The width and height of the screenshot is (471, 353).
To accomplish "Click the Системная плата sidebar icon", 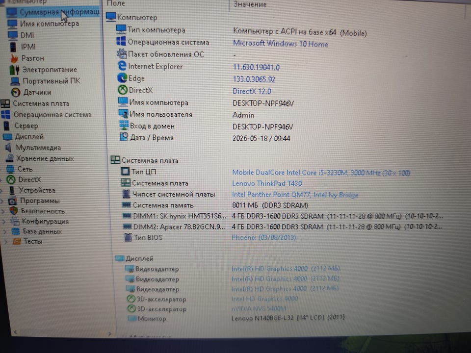I will (5, 103).
